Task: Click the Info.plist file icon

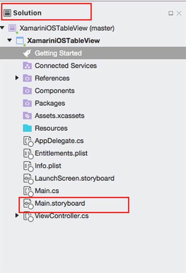Action: [x=28, y=166]
